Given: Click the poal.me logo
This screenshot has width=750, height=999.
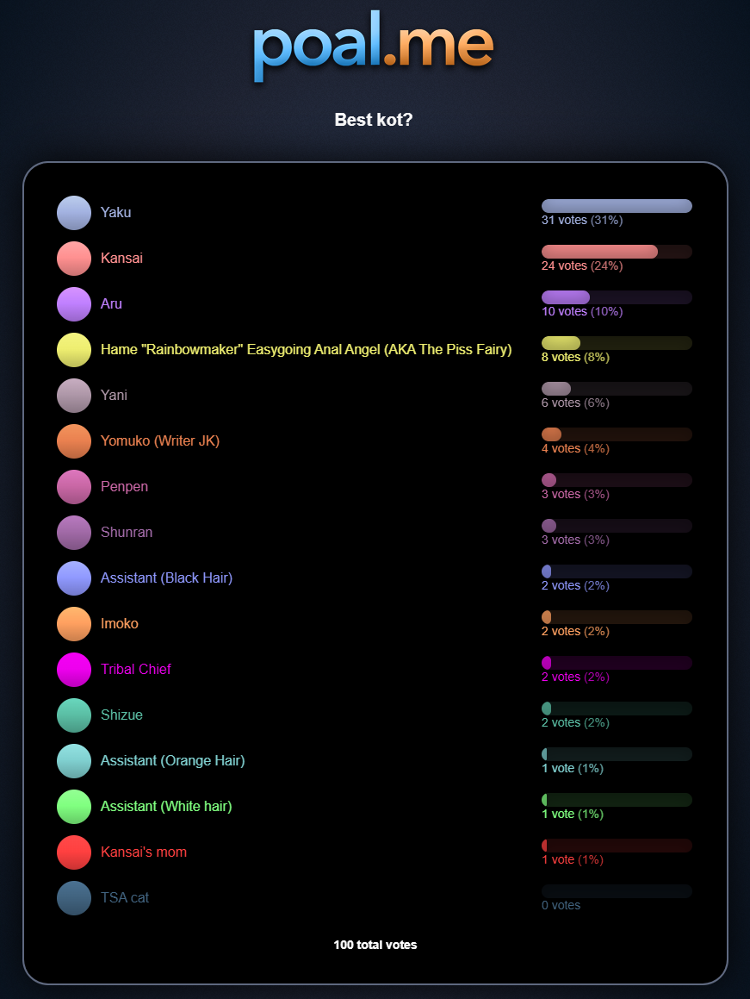Looking at the screenshot, I should pos(373,45).
